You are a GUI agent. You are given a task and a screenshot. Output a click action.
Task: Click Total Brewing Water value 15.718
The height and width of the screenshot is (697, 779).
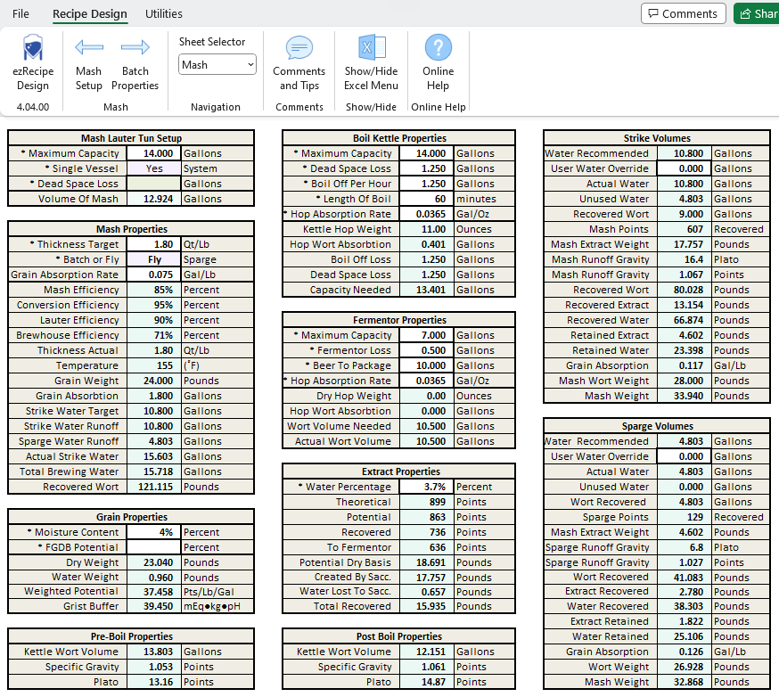click(x=153, y=471)
